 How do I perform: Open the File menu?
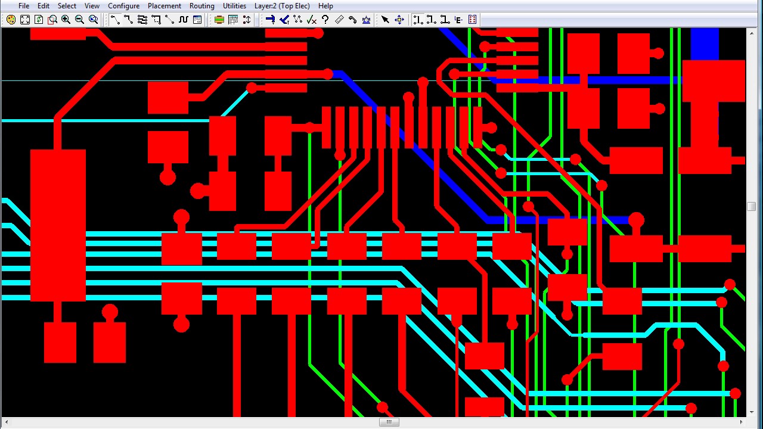24,6
